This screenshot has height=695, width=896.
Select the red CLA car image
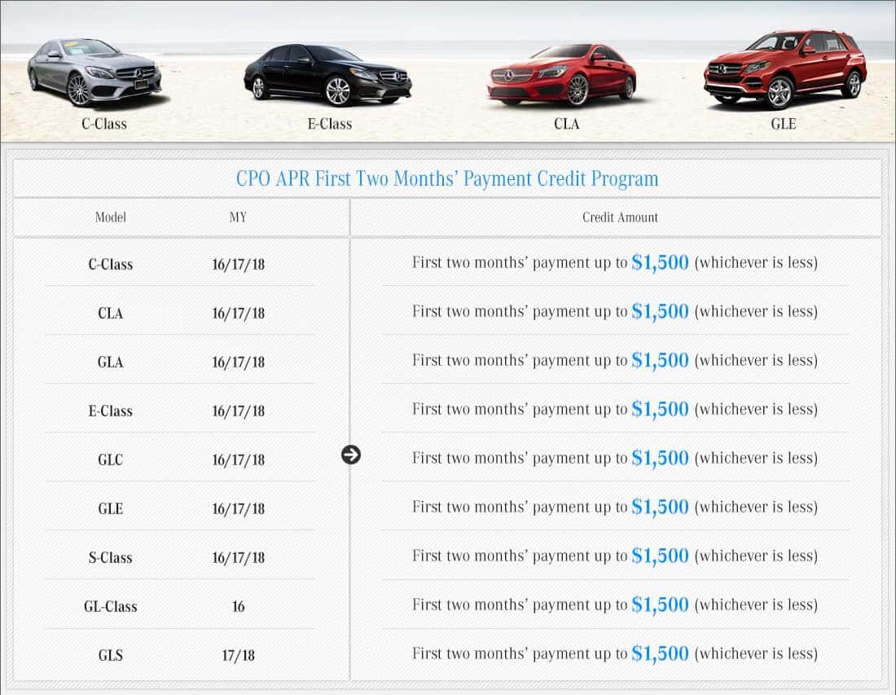point(561,75)
